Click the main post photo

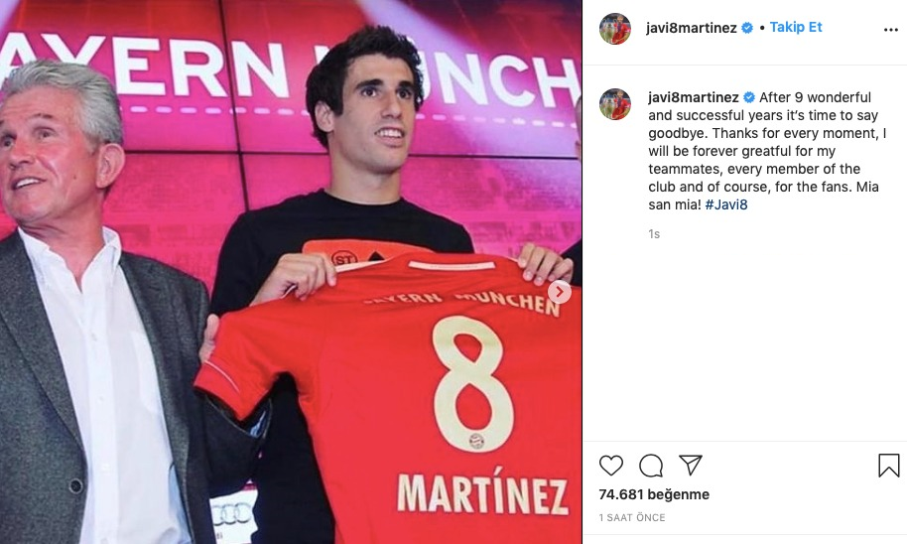[x=291, y=272]
